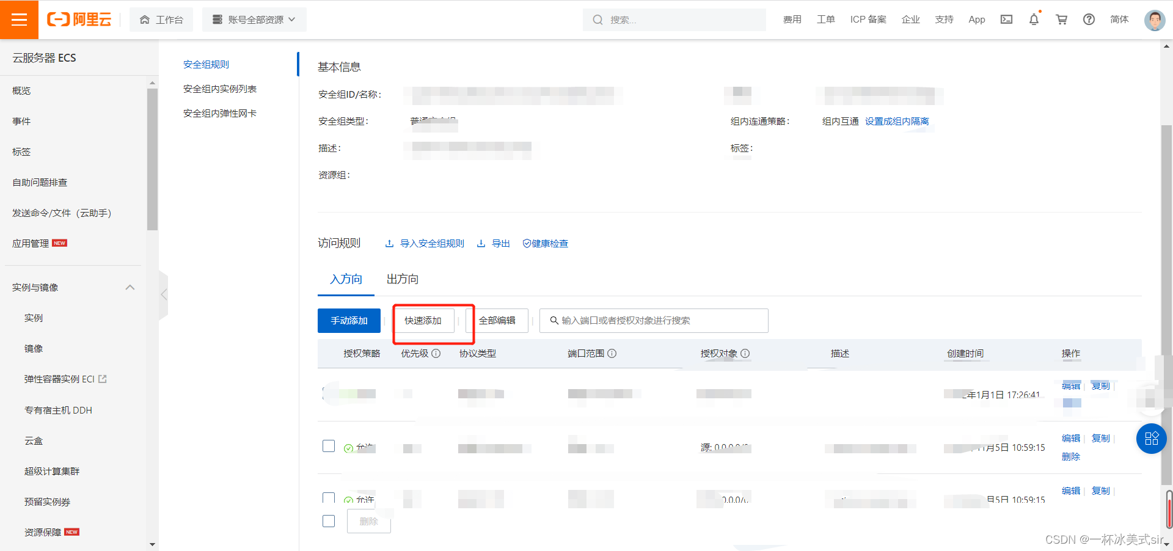Click 复制 in the 17:26:41 row
The image size is (1173, 551).
1100,385
